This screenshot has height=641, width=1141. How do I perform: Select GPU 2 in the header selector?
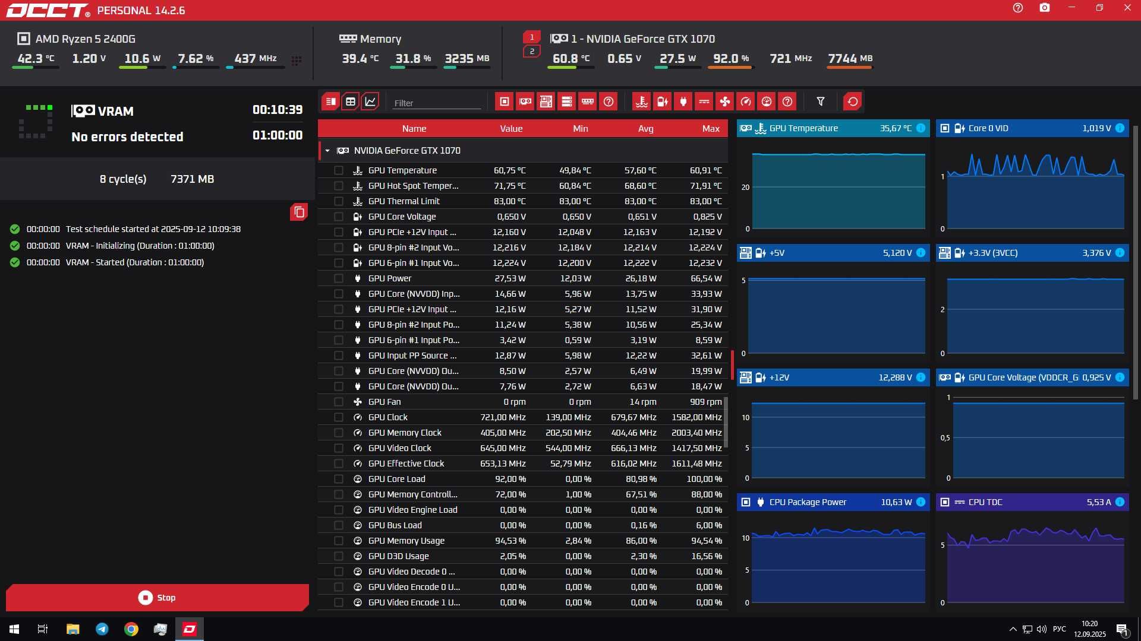532,52
